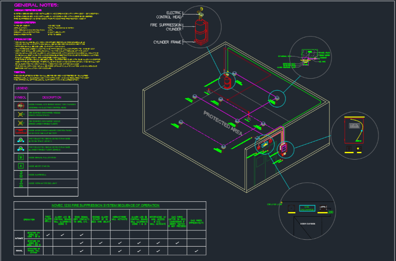The height and width of the screenshot is (261, 396).
Task: Click the 'CYLINDER FRAME' callout label
Action: [x=167, y=42]
